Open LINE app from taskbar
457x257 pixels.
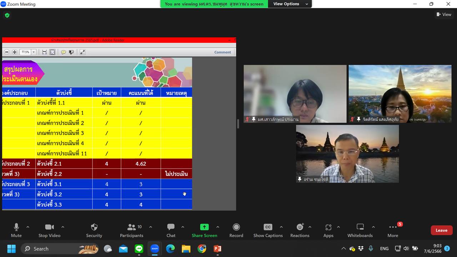point(139,248)
